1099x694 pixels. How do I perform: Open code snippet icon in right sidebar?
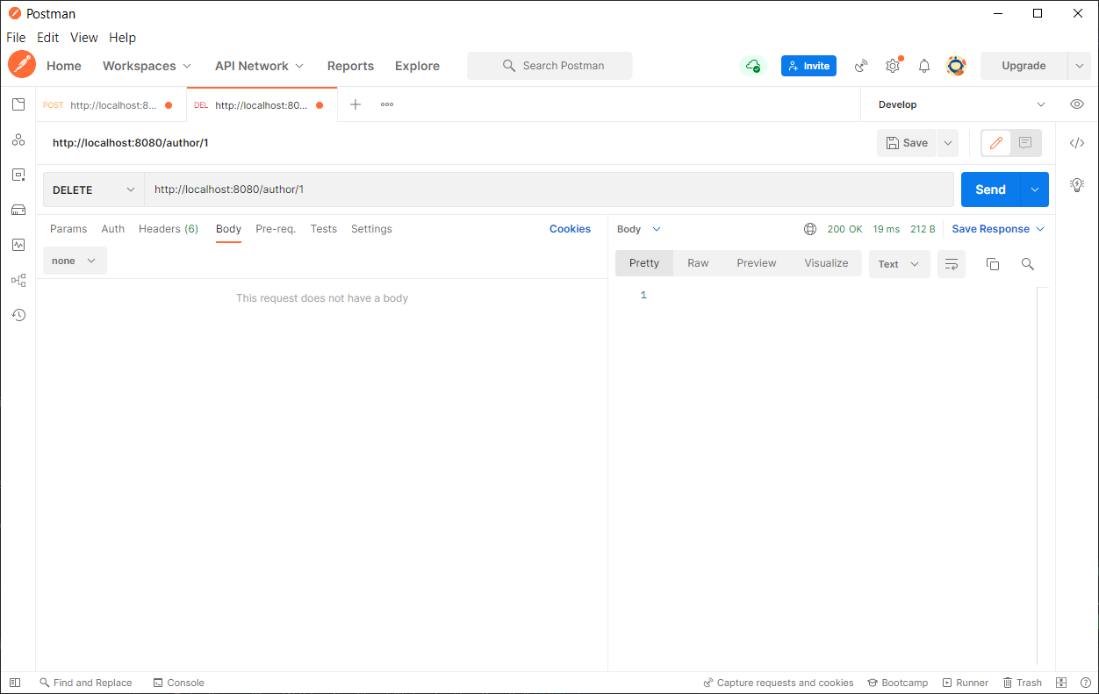[x=1077, y=143]
